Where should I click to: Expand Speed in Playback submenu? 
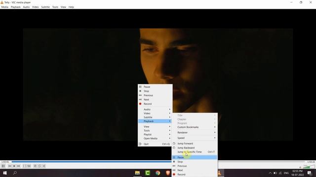point(195,138)
